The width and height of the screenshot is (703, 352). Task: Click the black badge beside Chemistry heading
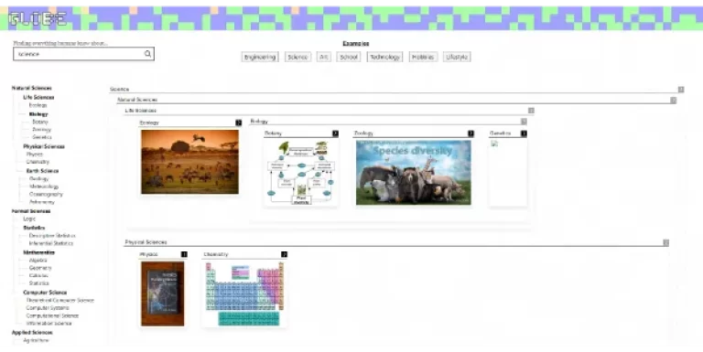click(x=285, y=254)
